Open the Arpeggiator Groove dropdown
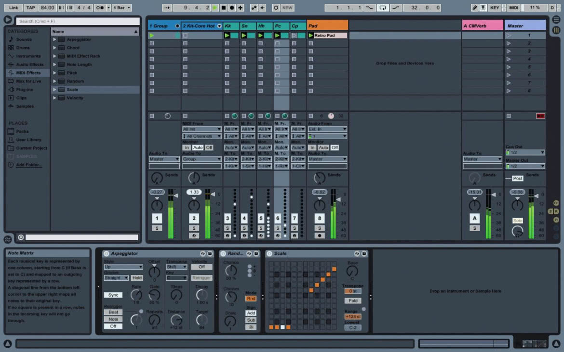The width and height of the screenshot is (564, 352). (116, 278)
